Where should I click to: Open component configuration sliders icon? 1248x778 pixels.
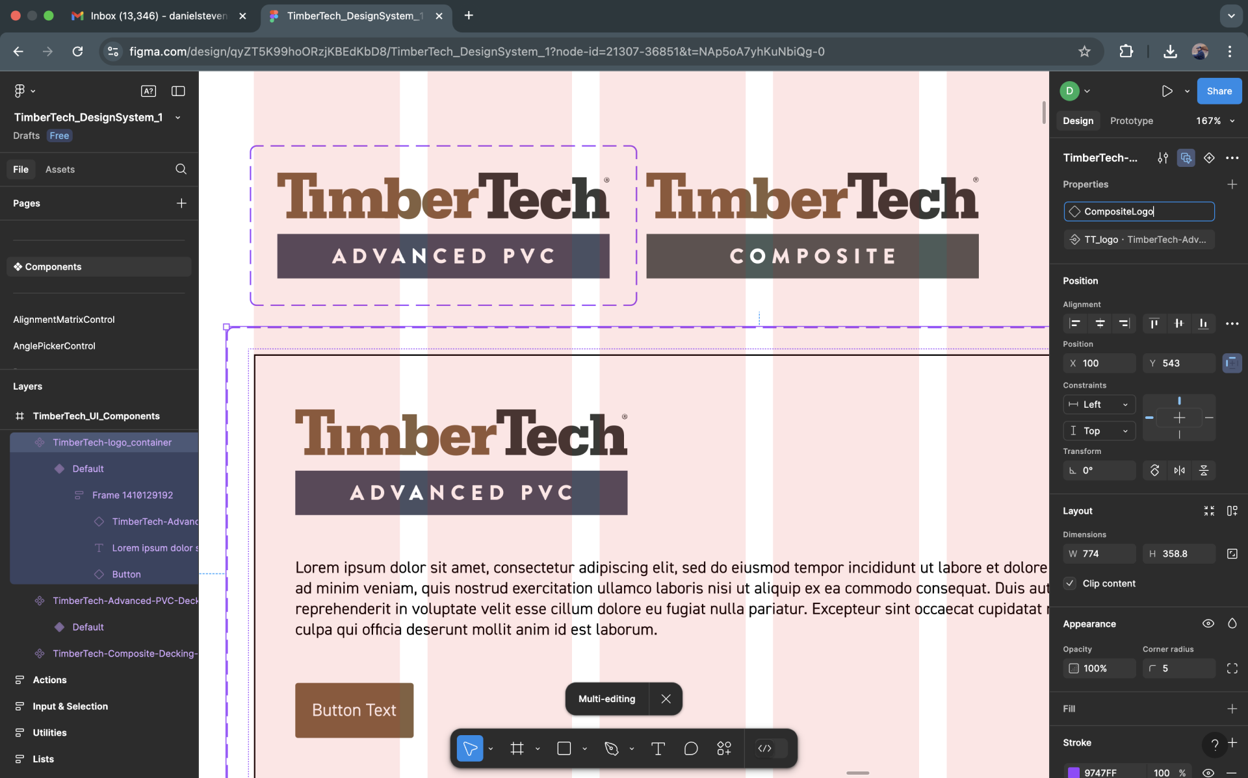[x=1163, y=158]
